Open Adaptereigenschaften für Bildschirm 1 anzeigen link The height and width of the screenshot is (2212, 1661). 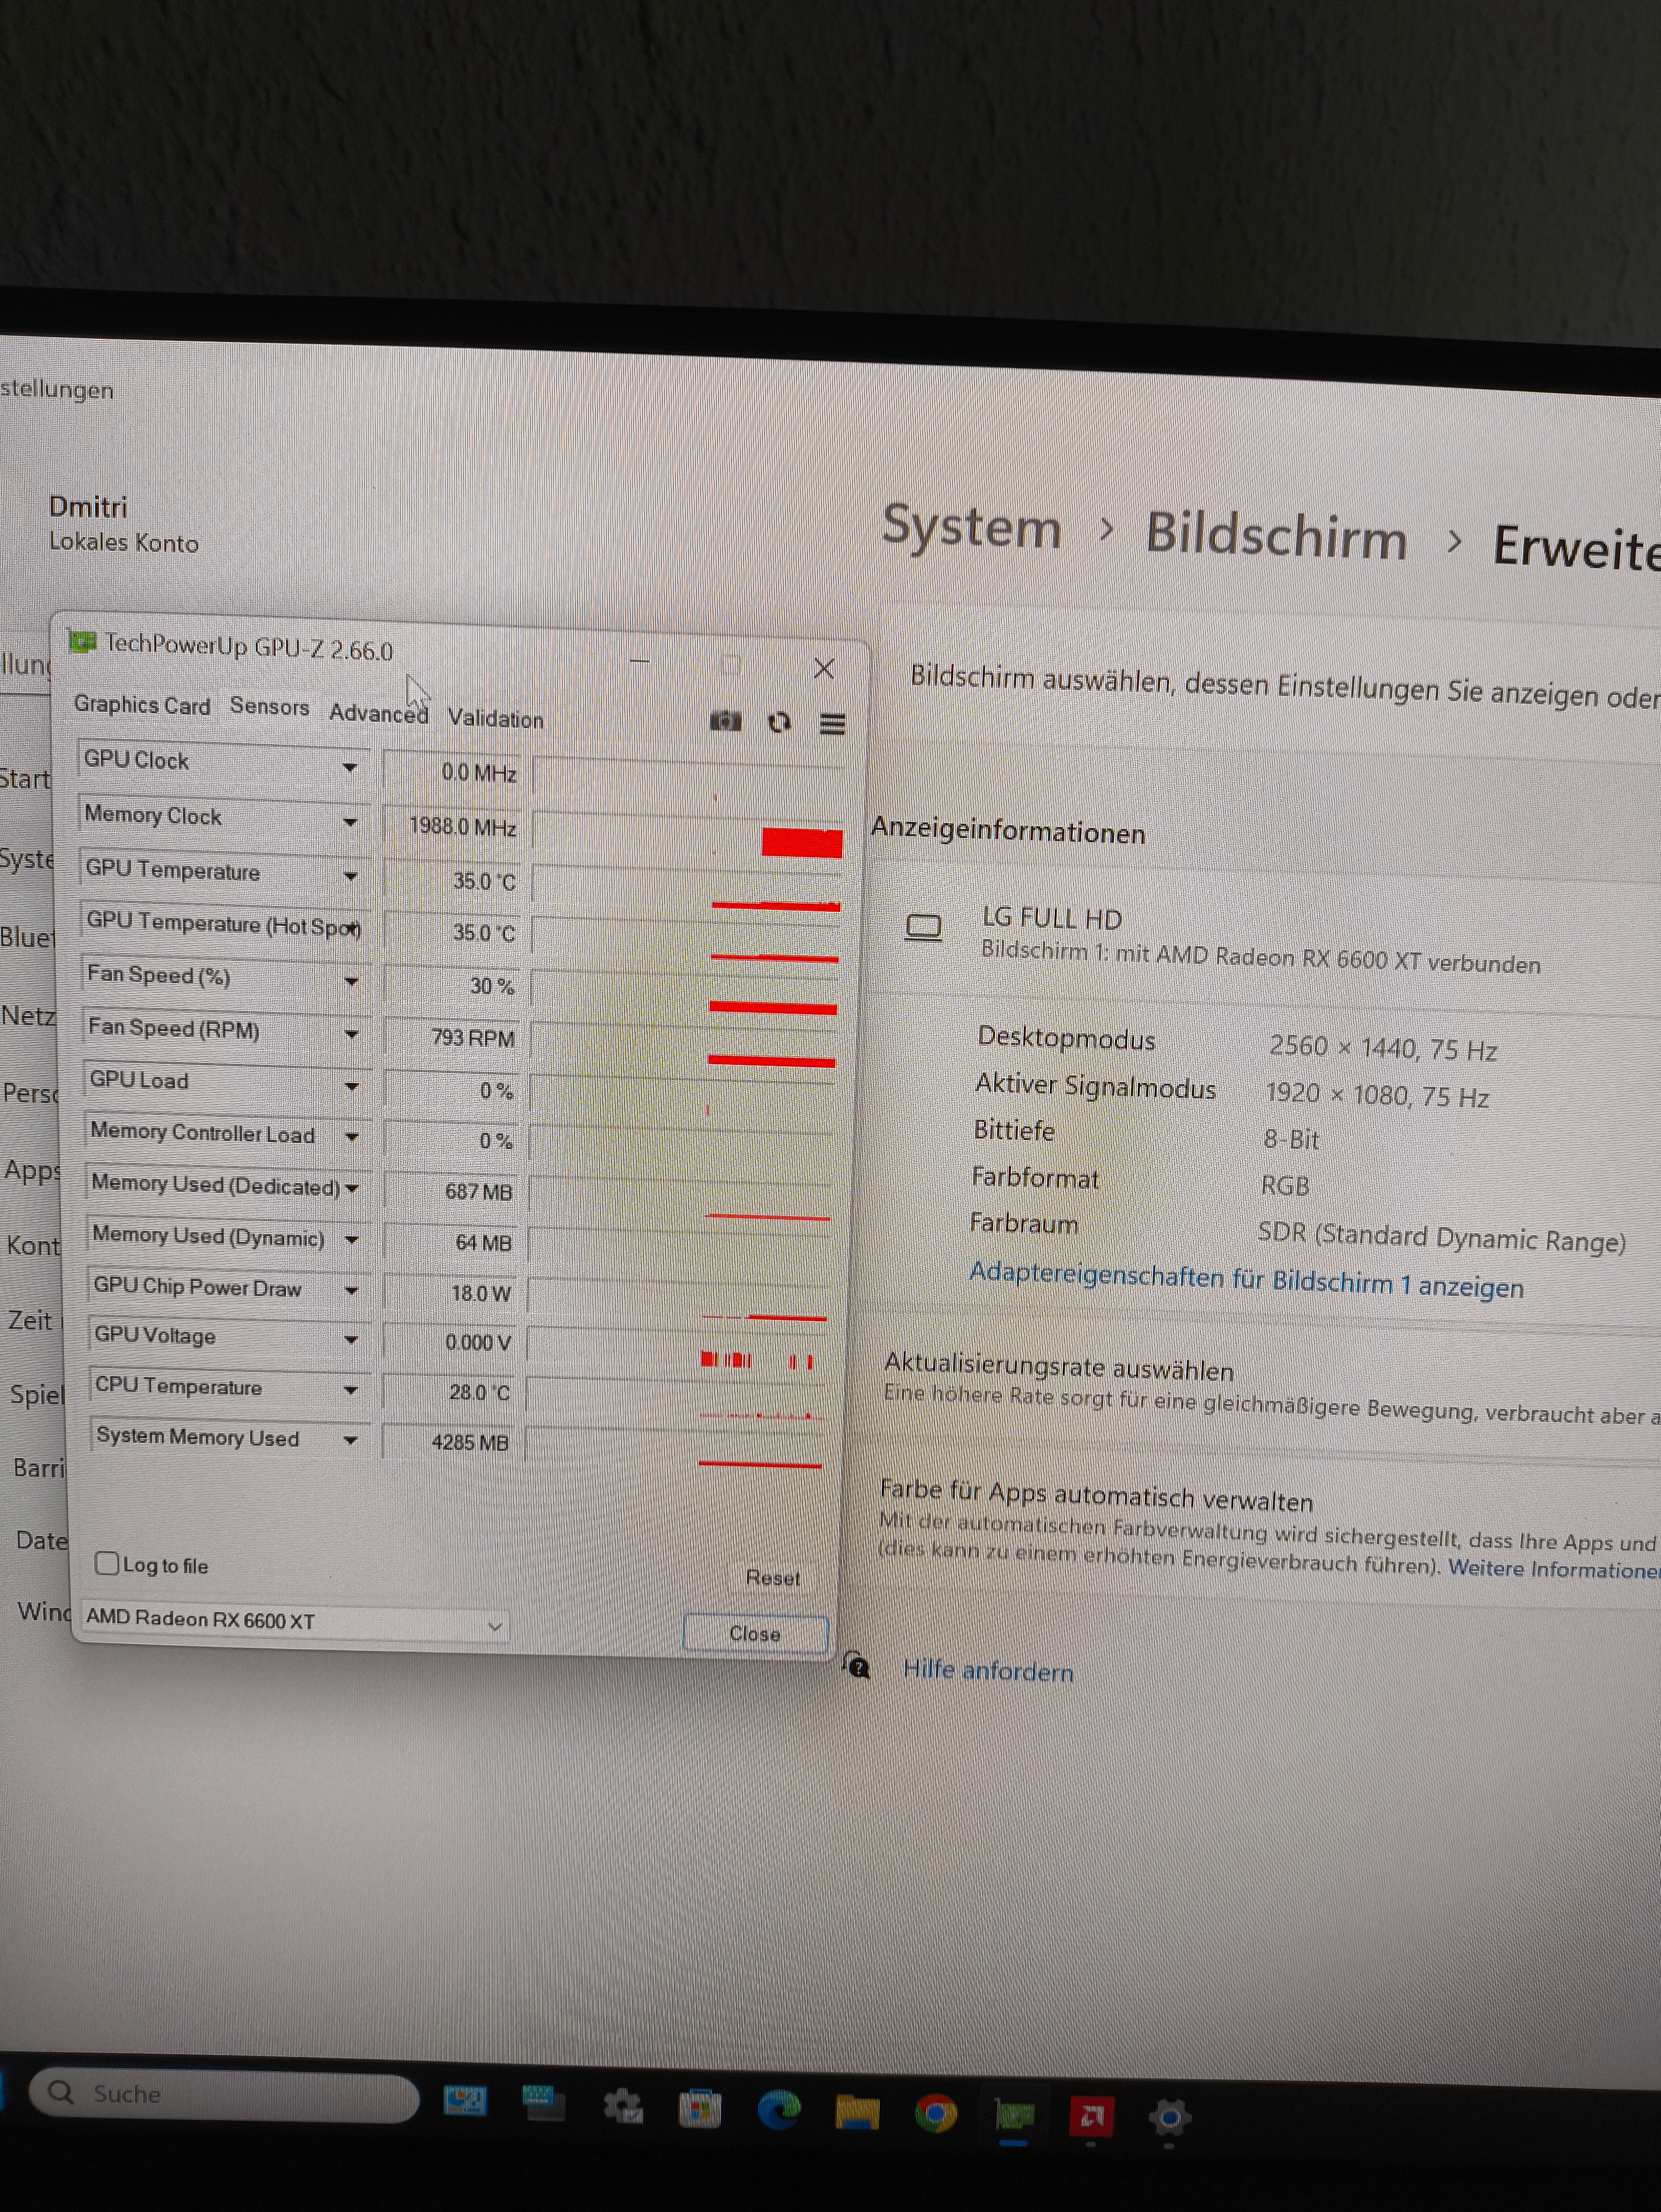click(1245, 1280)
